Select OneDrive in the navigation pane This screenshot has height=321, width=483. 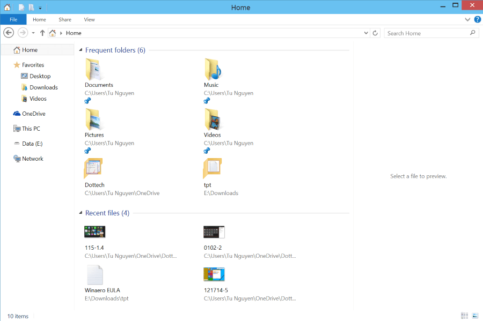34,114
